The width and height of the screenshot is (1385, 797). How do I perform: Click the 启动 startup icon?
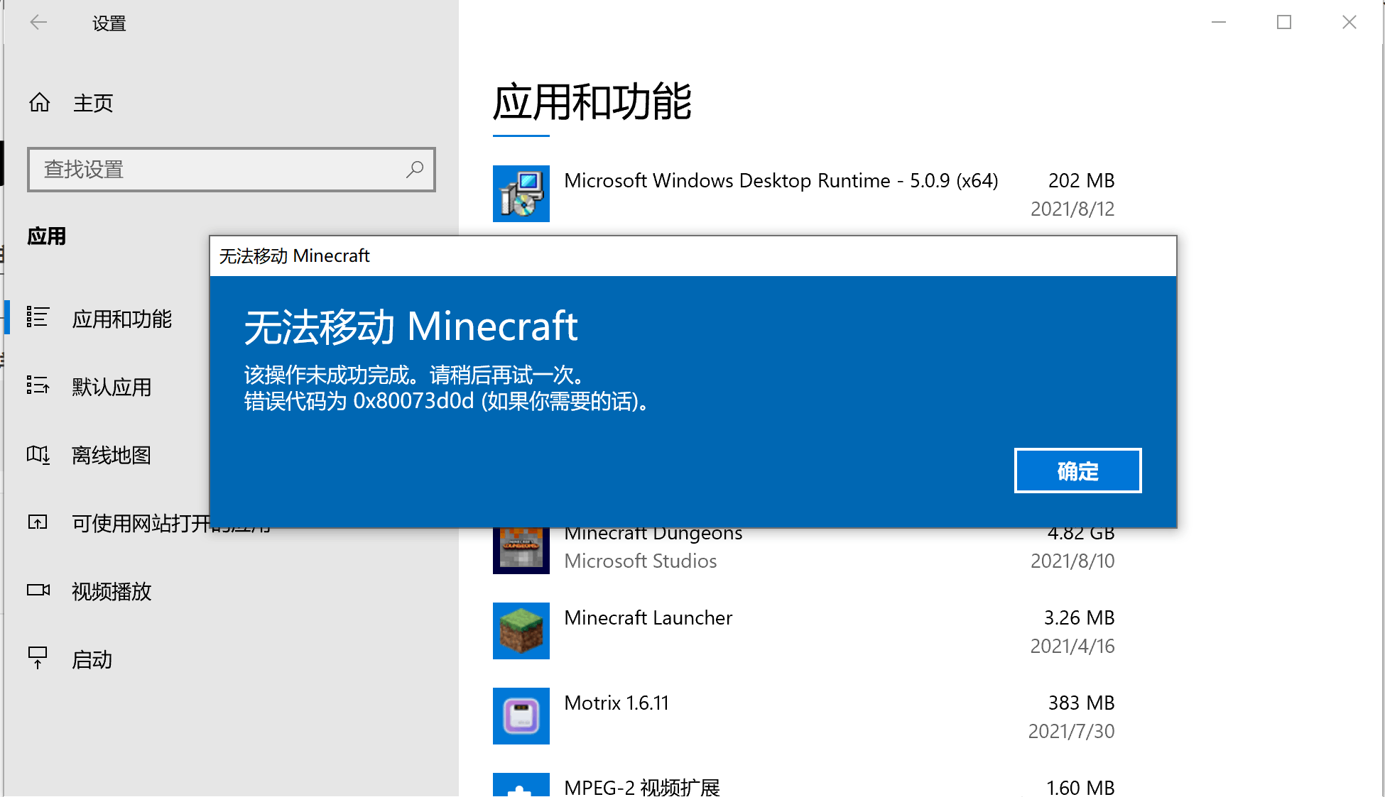click(38, 658)
